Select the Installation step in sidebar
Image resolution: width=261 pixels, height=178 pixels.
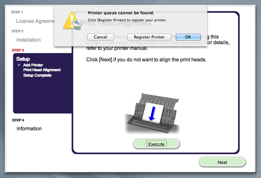tap(28, 40)
